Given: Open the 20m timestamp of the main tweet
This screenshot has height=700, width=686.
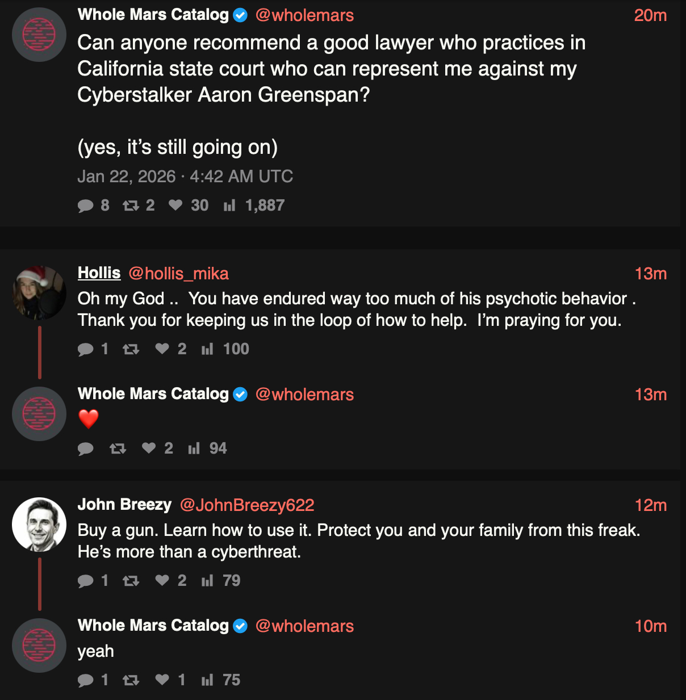Looking at the screenshot, I should pos(650,15).
